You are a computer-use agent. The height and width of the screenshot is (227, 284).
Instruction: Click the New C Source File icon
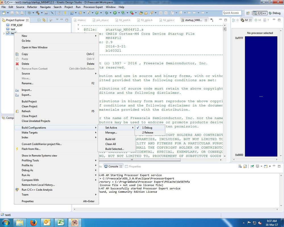tap(89, 13)
